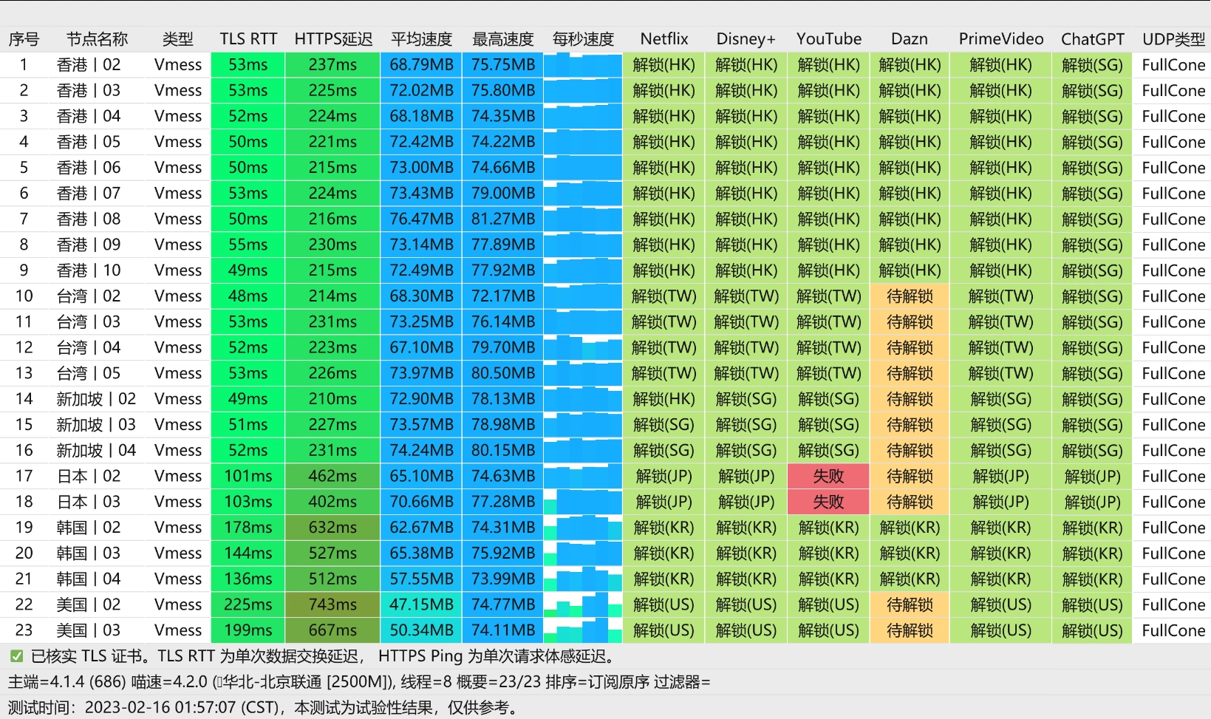Click the 每秒速度 graph for 台湾 | 04
1211x719 pixels.
tap(583, 347)
